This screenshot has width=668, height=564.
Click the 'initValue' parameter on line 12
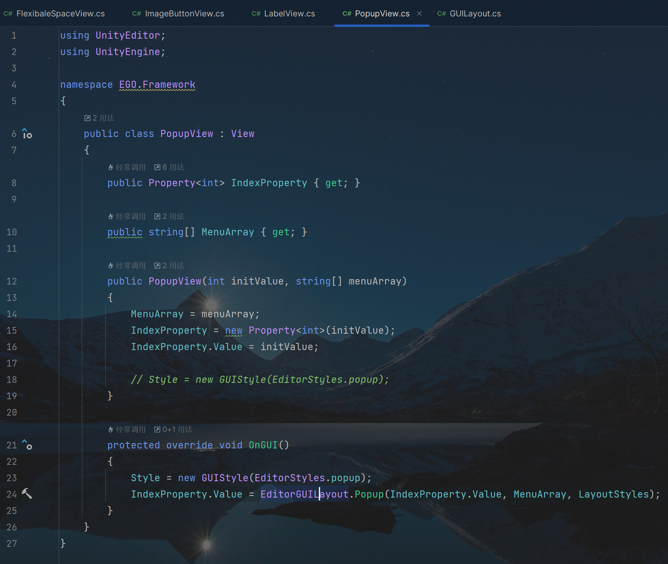(x=257, y=281)
